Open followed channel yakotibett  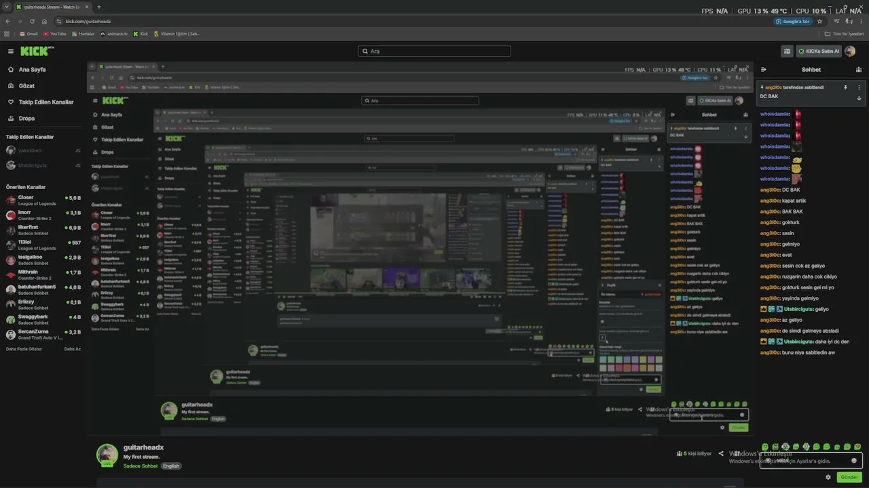43,150
